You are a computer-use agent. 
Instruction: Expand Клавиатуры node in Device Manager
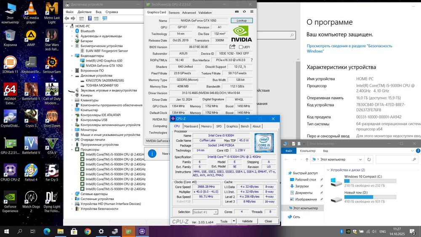point(72,100)
